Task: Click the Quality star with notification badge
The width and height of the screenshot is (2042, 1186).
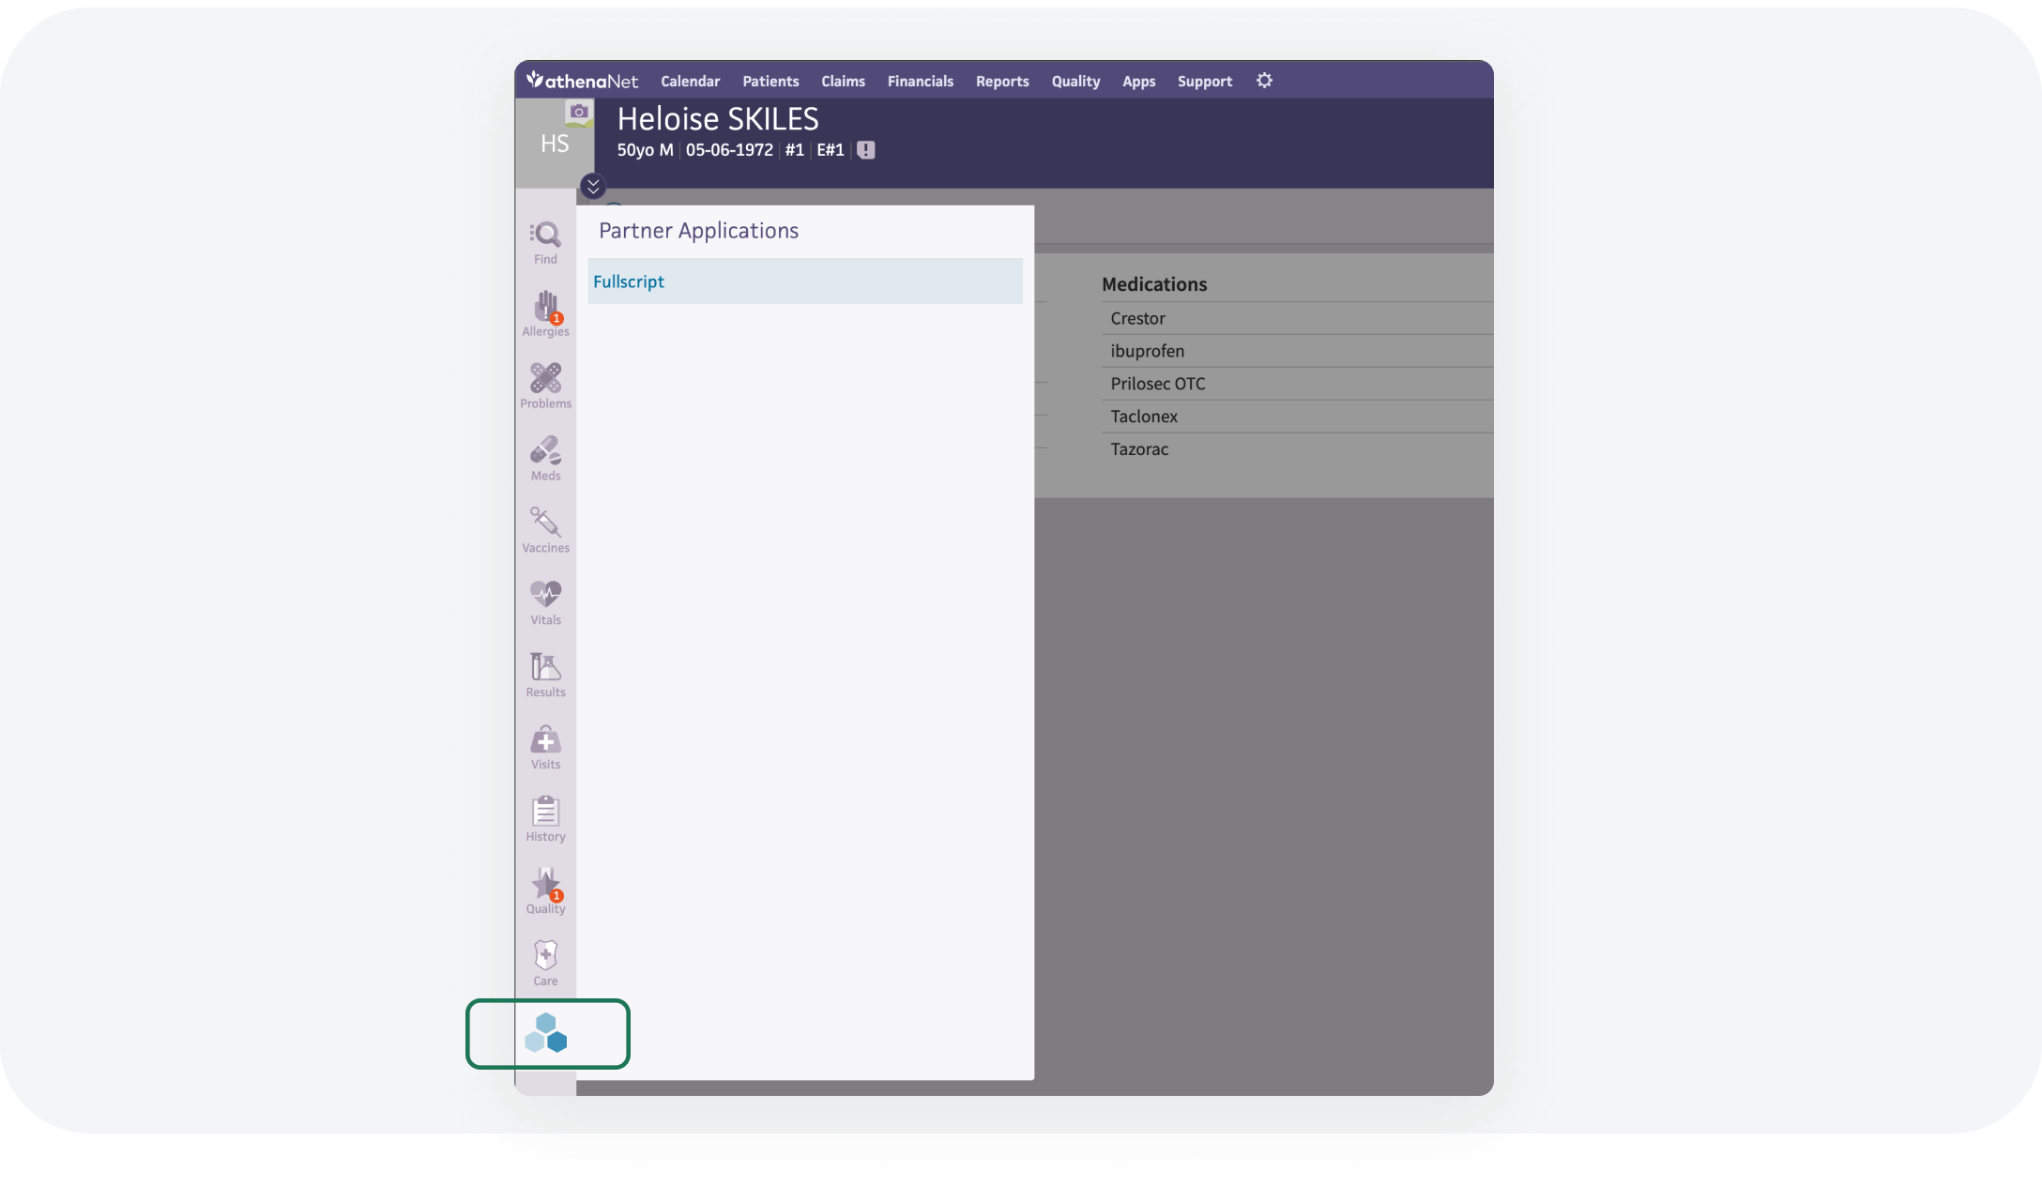Action: pos(544,888)
